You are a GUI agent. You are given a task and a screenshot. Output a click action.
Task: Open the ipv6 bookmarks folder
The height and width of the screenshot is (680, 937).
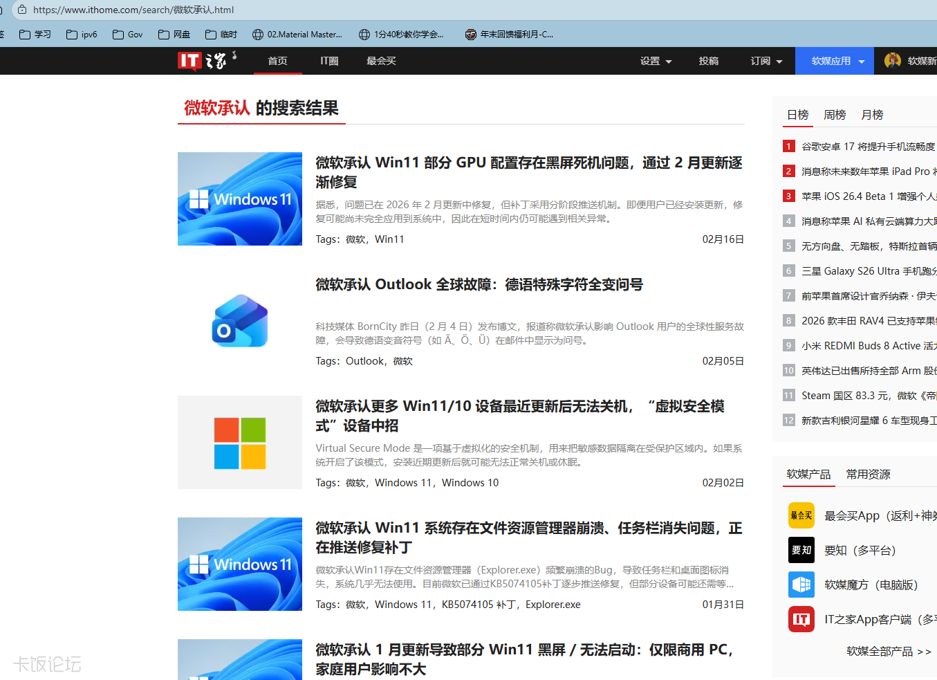coord(82,35)
